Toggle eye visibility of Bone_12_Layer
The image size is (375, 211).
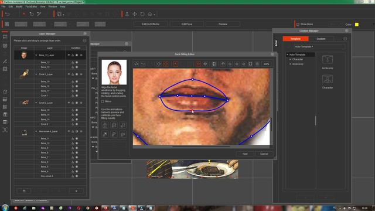click(x=69, y=55)
